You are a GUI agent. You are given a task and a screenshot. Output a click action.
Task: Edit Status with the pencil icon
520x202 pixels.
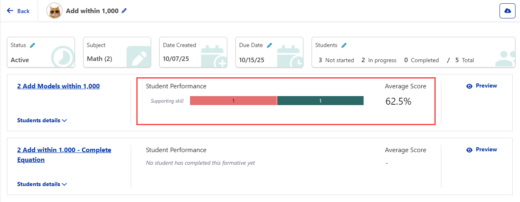click(32, 45)
